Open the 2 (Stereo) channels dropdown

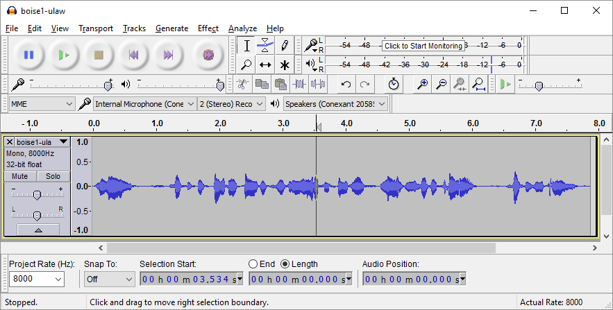point(231,104)
